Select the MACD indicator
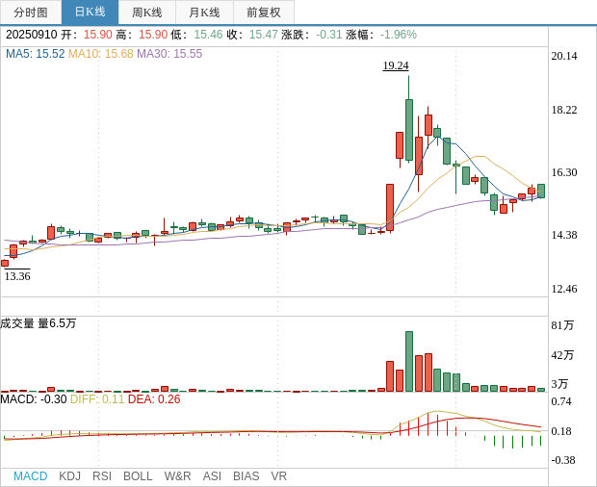Image resolution: width=597 pixels, height=487 pixels. point(31,476)
